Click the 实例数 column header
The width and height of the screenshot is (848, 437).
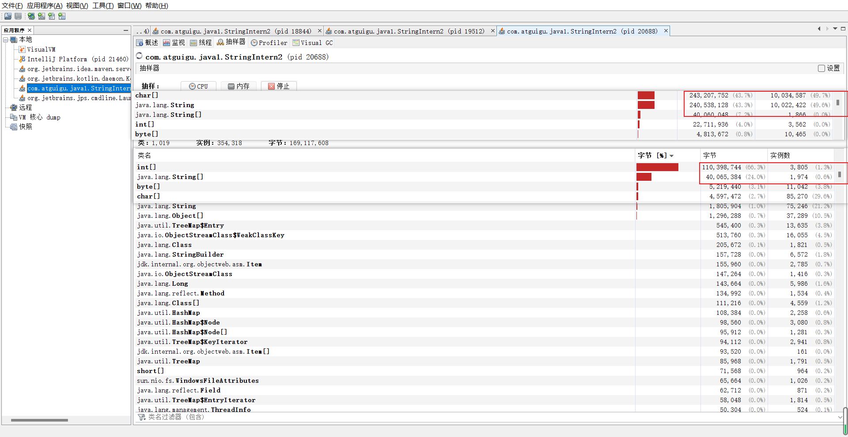coord(801,156)
